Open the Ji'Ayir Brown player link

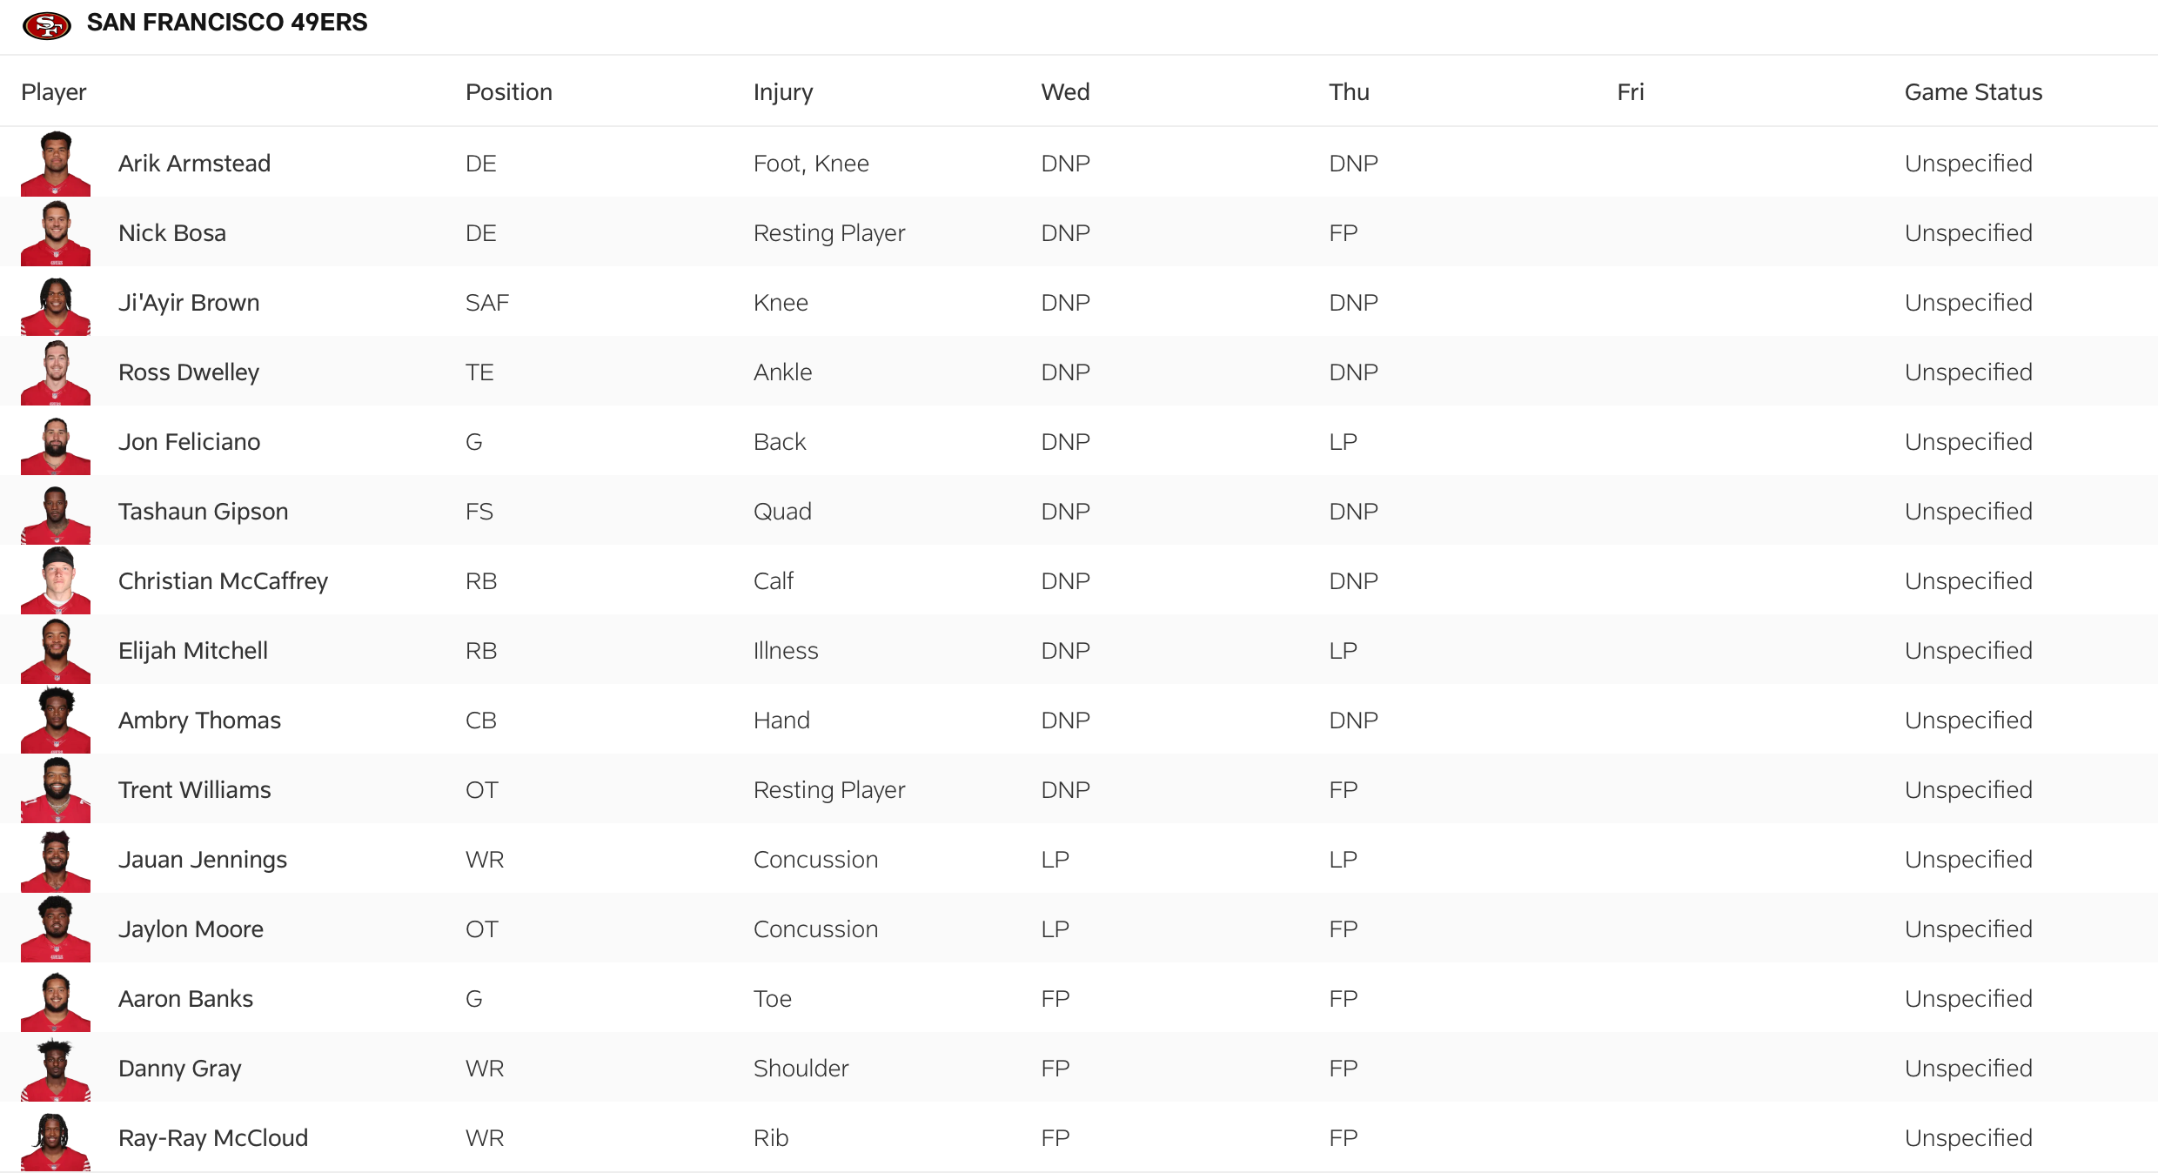click(189, 303)
